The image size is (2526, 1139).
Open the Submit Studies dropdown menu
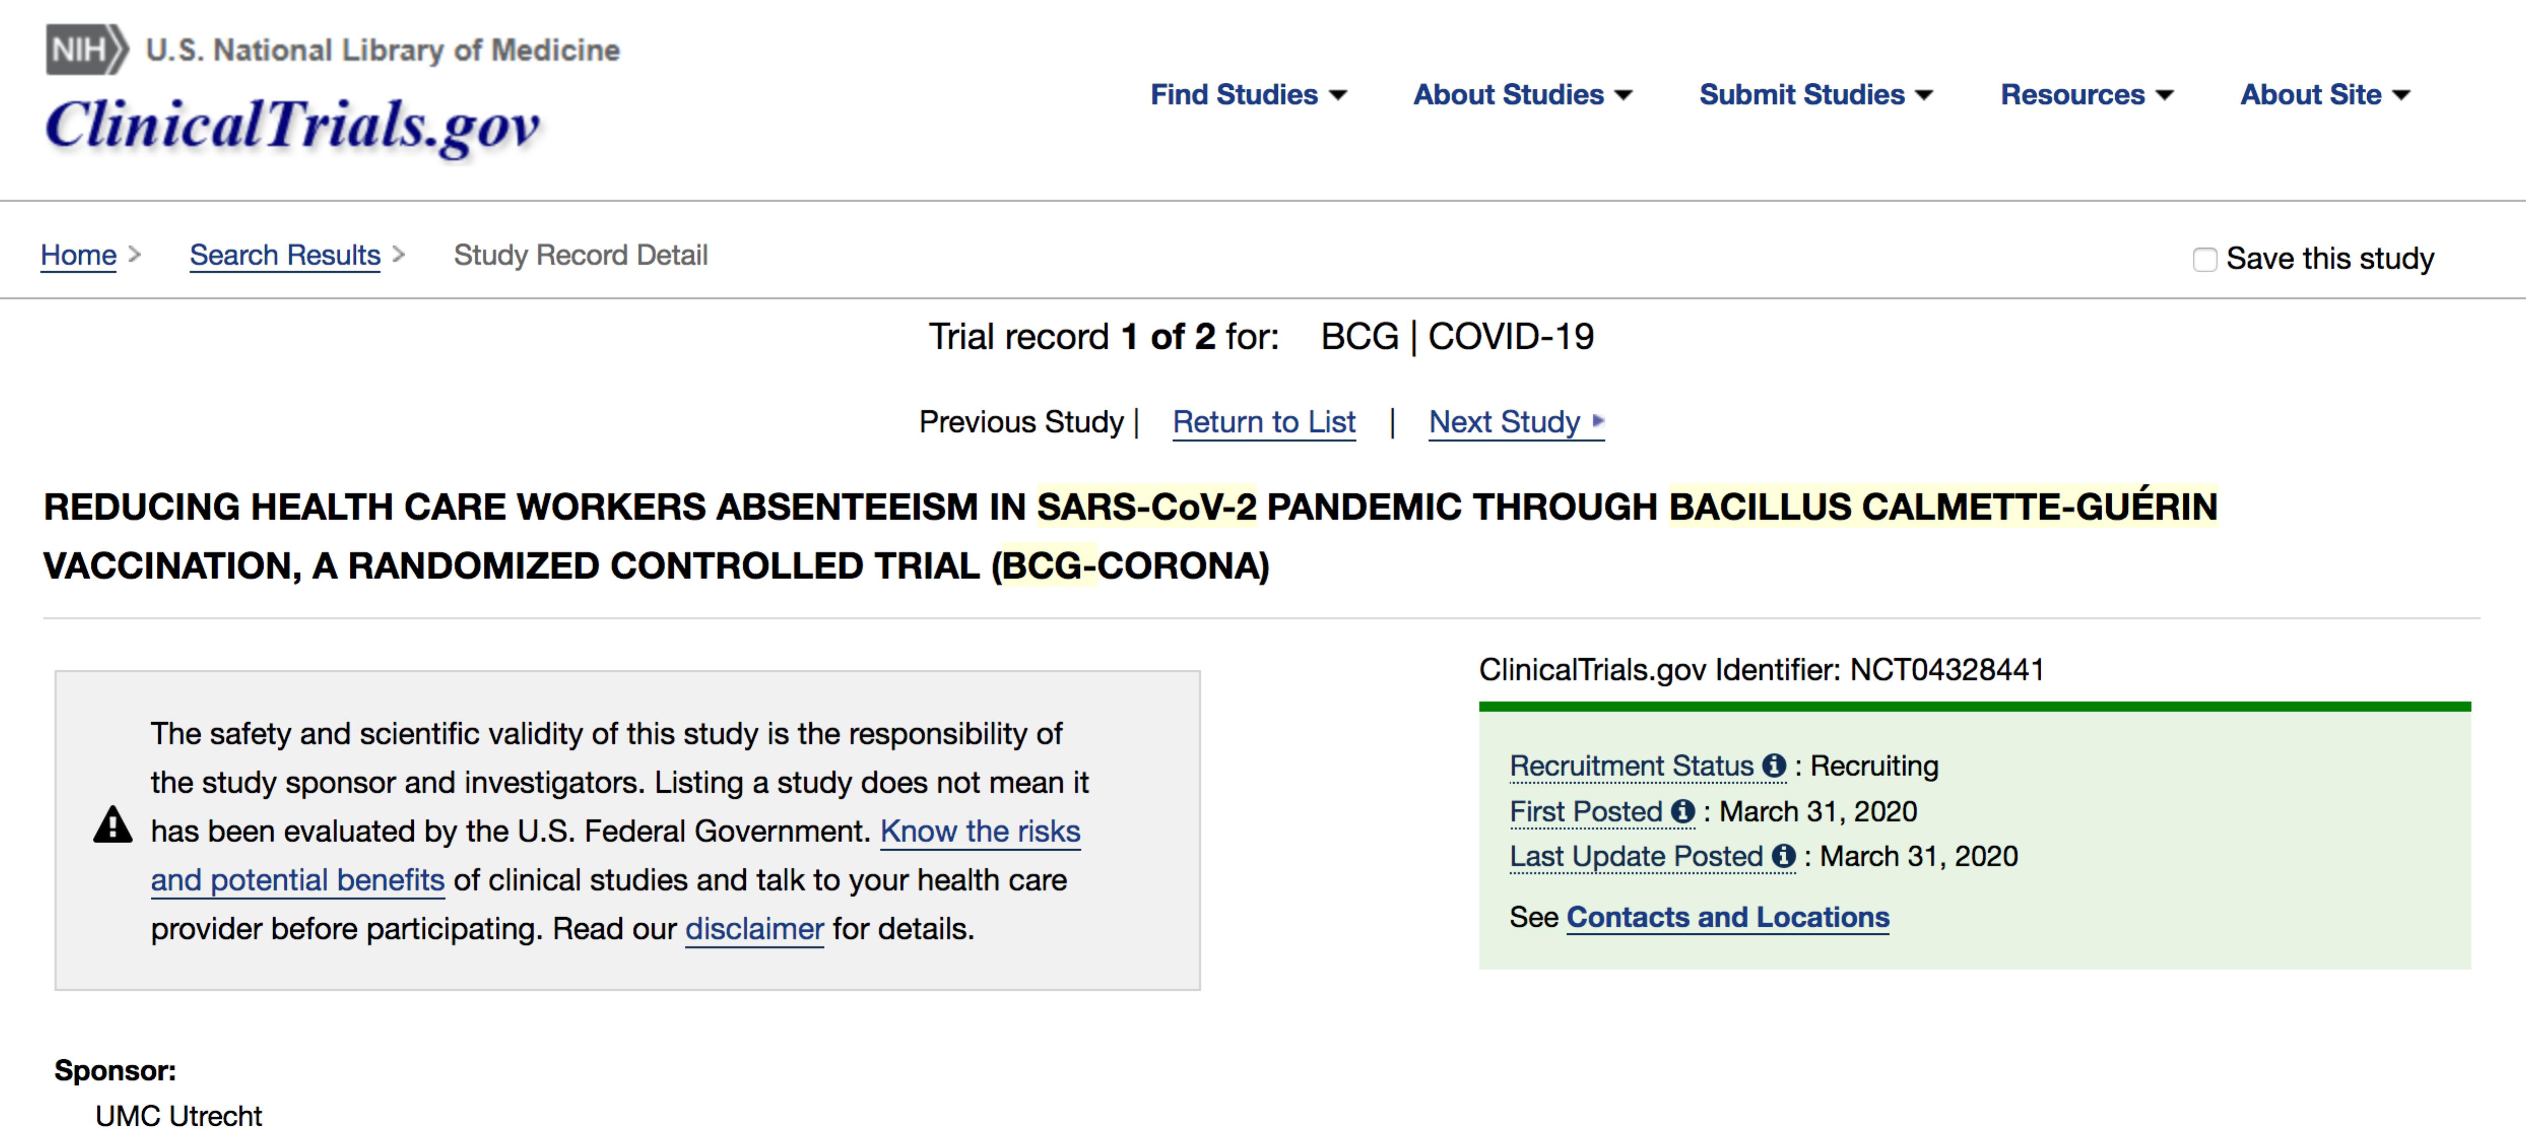[x=1815, y=95]
